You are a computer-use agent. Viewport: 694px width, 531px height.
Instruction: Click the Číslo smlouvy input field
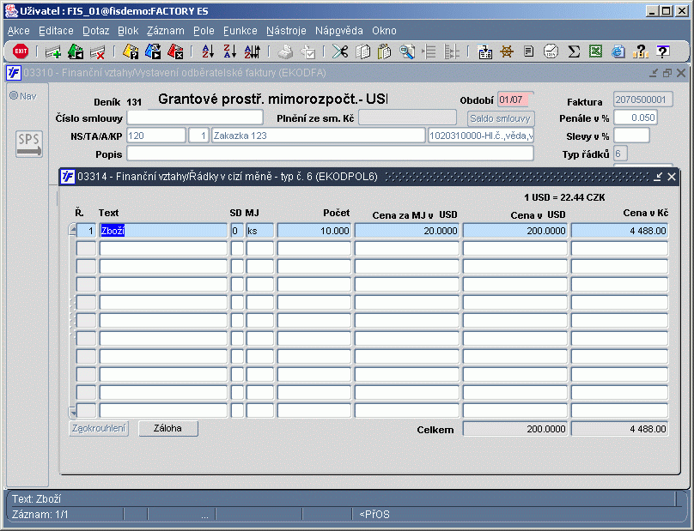point(195,118)
